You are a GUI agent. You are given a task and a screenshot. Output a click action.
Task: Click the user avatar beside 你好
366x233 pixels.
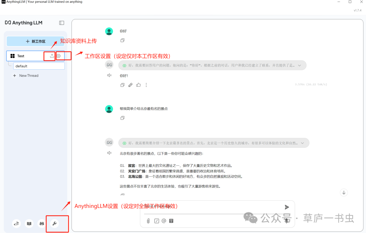point(109,31)
